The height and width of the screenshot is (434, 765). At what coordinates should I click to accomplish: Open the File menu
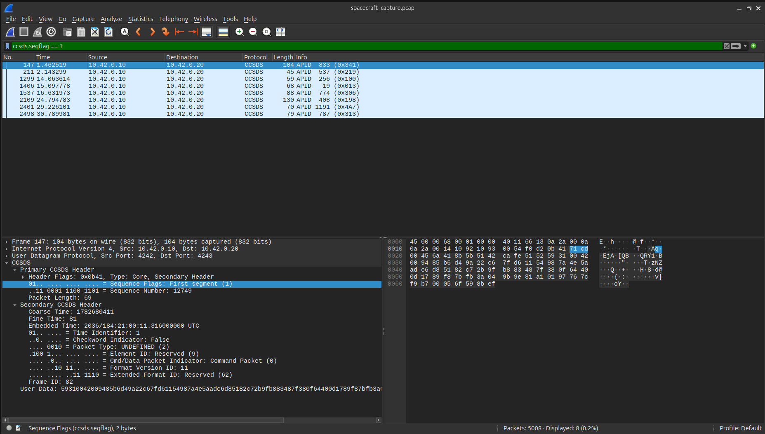click(x=11, y=19)
